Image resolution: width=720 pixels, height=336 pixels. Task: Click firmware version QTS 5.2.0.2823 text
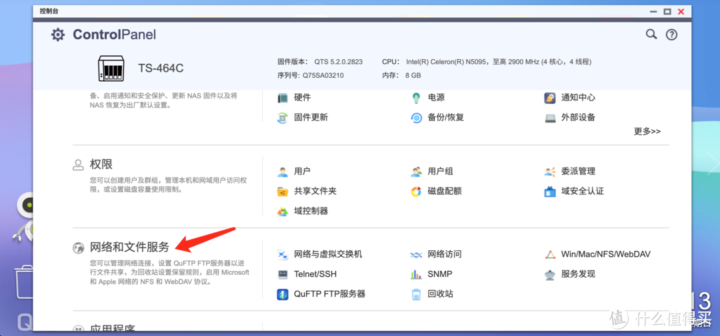click(x=339, y=62)
